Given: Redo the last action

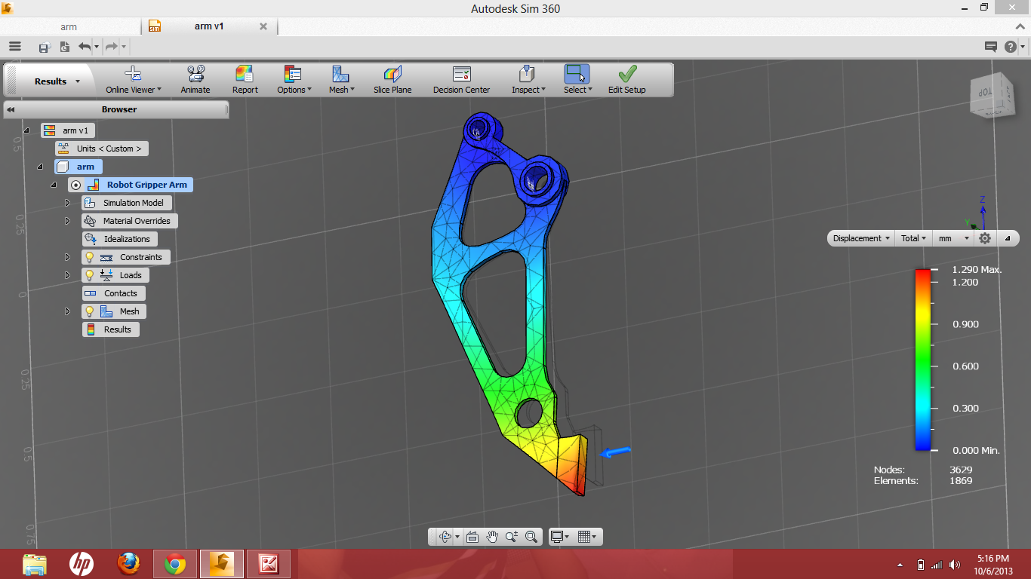Looking at the screenshot, I should [111, 47].
